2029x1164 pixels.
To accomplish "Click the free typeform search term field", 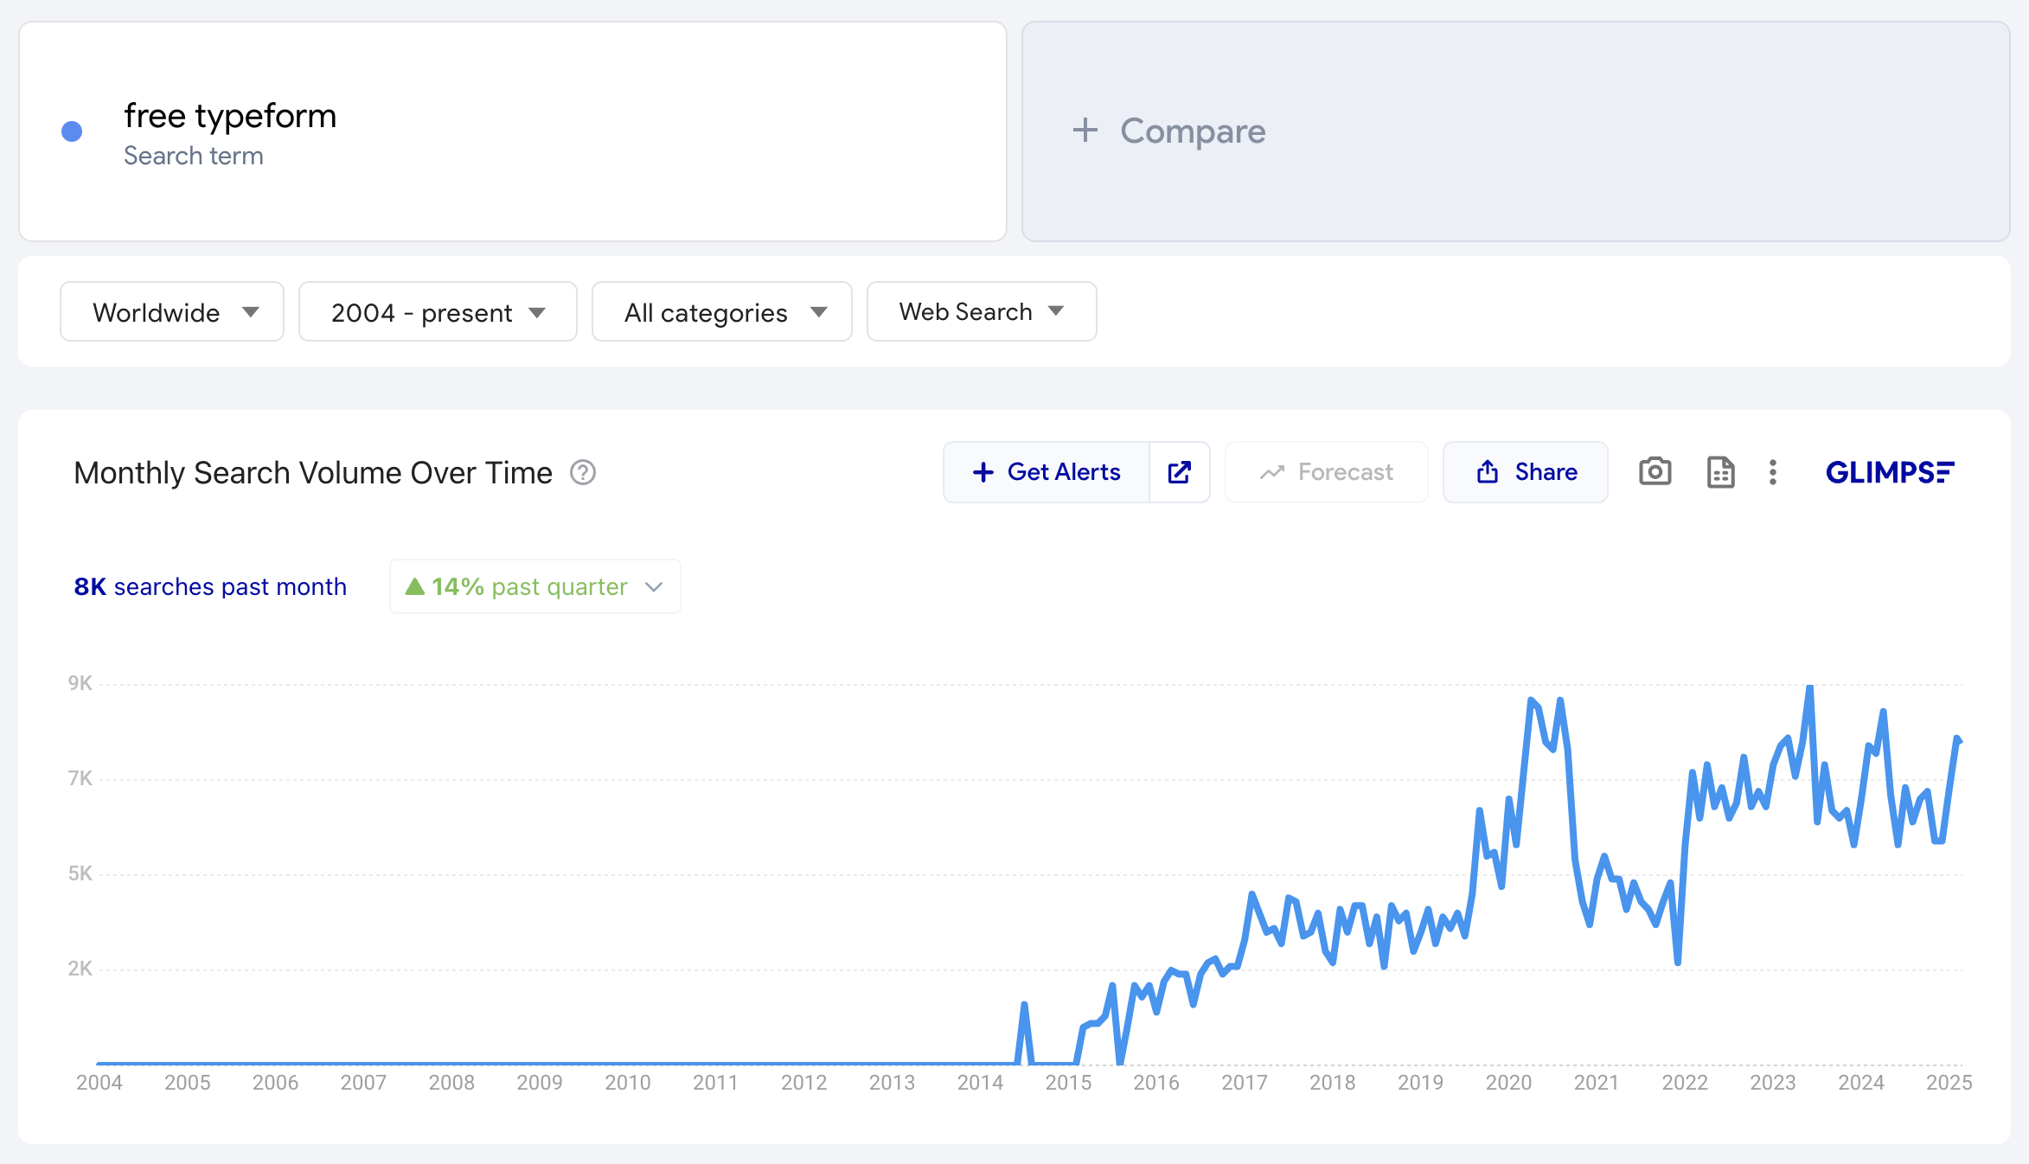I will tap(230, 116).
